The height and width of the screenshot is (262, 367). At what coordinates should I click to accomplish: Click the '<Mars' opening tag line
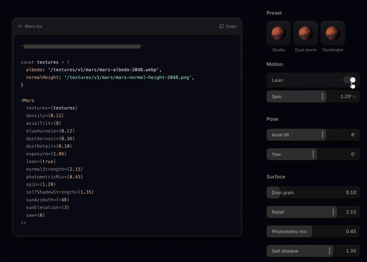click(x=28, y=100)
